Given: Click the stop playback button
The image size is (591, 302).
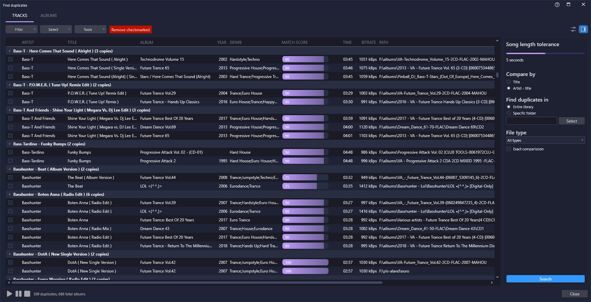Looking at the screenshot, I should coord(27,294).
